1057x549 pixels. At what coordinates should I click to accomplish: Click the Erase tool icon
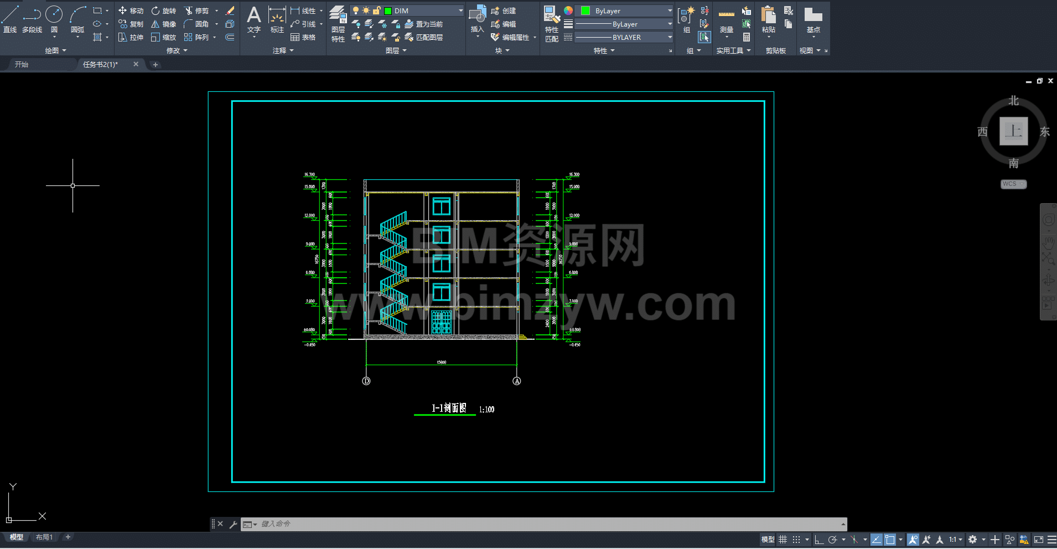click(230, 11)
